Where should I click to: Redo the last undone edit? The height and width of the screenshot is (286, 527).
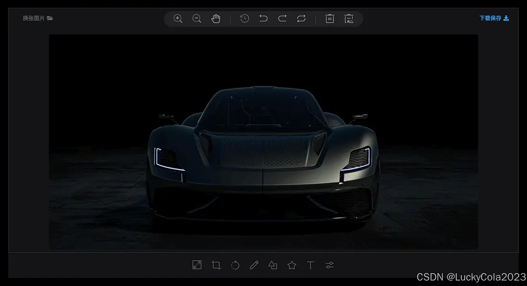(x=282, y=19)
